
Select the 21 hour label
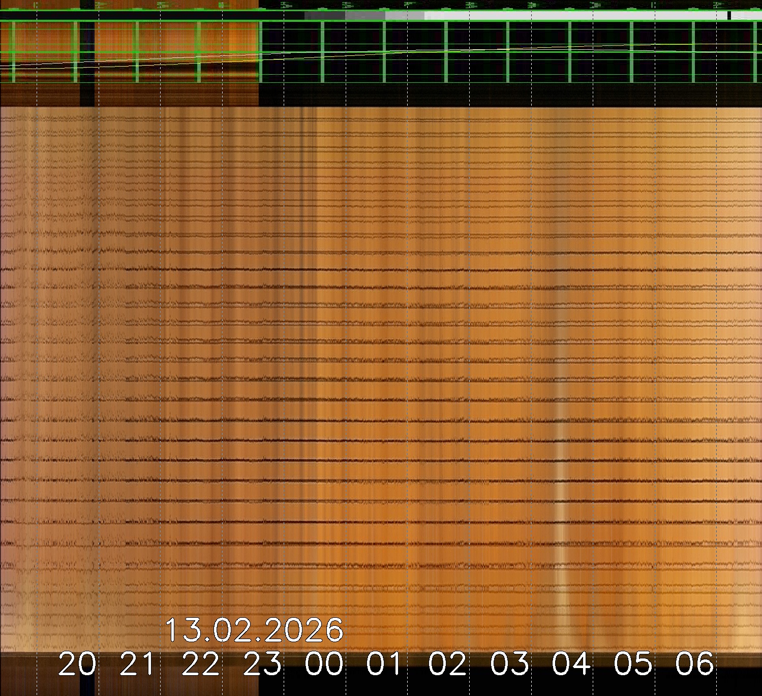[x=138, y=664]
